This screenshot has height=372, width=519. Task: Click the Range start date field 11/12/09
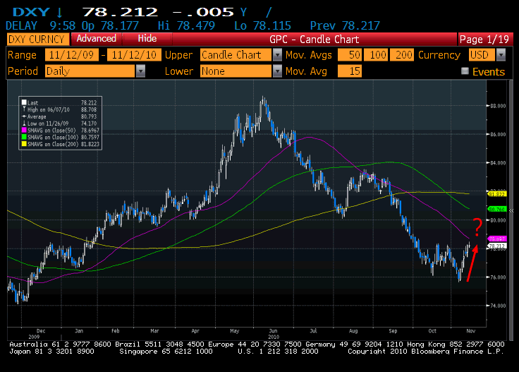click(71, 55)
